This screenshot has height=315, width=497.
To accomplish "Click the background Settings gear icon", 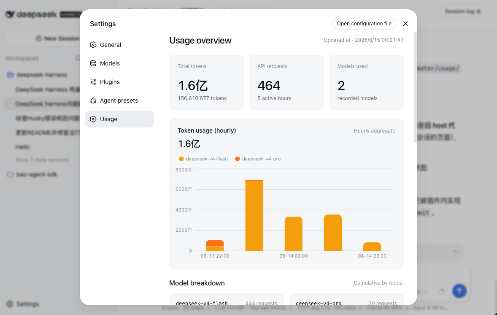I will pos(10,304).
